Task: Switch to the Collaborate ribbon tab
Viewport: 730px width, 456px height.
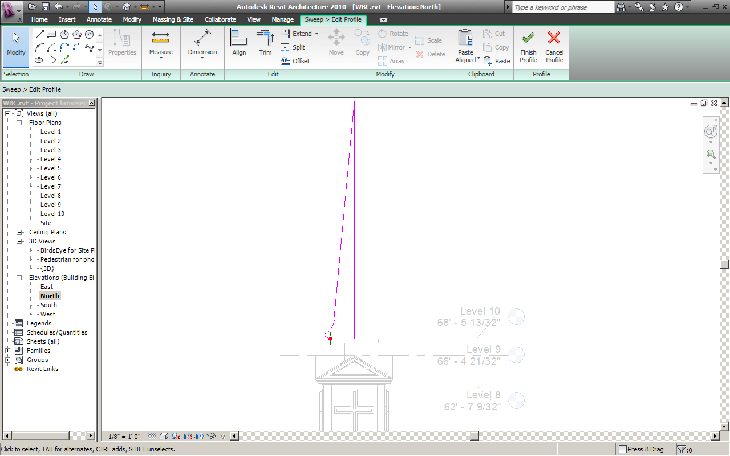Action: [x=220, y=19]
